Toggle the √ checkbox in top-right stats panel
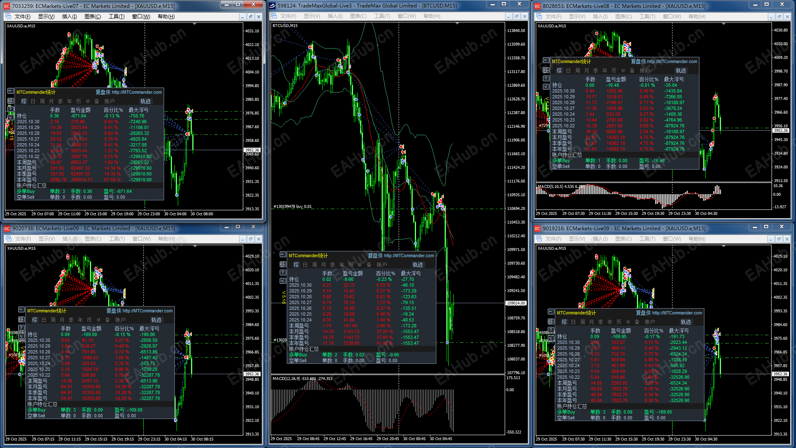The image size is (796, 448). click(x=546, y=87)
